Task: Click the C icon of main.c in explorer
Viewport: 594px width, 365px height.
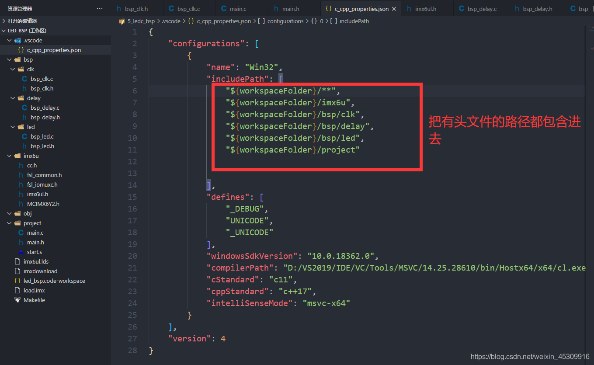Action: click(x=21, y=233)
